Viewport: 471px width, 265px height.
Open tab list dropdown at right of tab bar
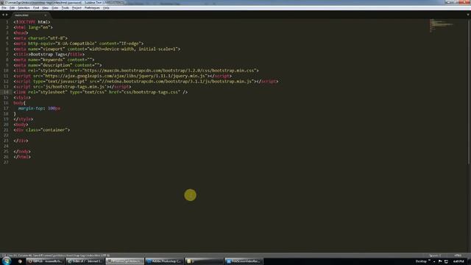pos(468,15)
